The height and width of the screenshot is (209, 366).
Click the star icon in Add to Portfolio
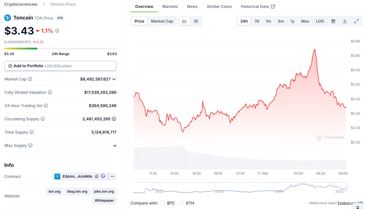tap(10, 66)
